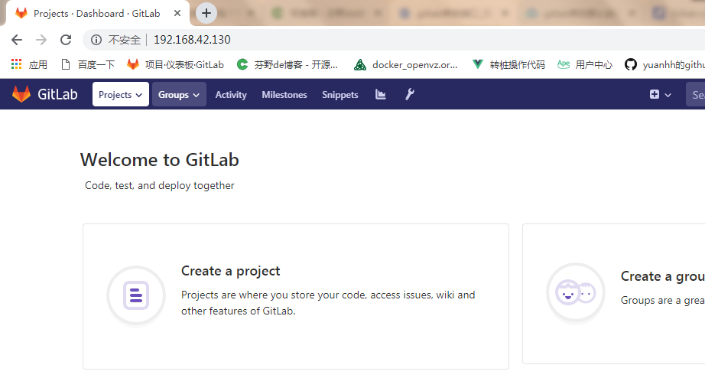Show site info for insecure connection
The image size is (705, 378).
96,40
